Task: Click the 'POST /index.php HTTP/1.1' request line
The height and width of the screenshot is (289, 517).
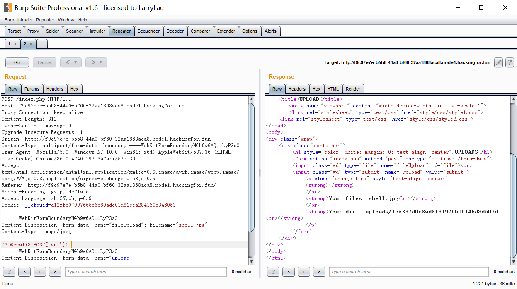Action: pyautogui.click(x=36, y=99)
